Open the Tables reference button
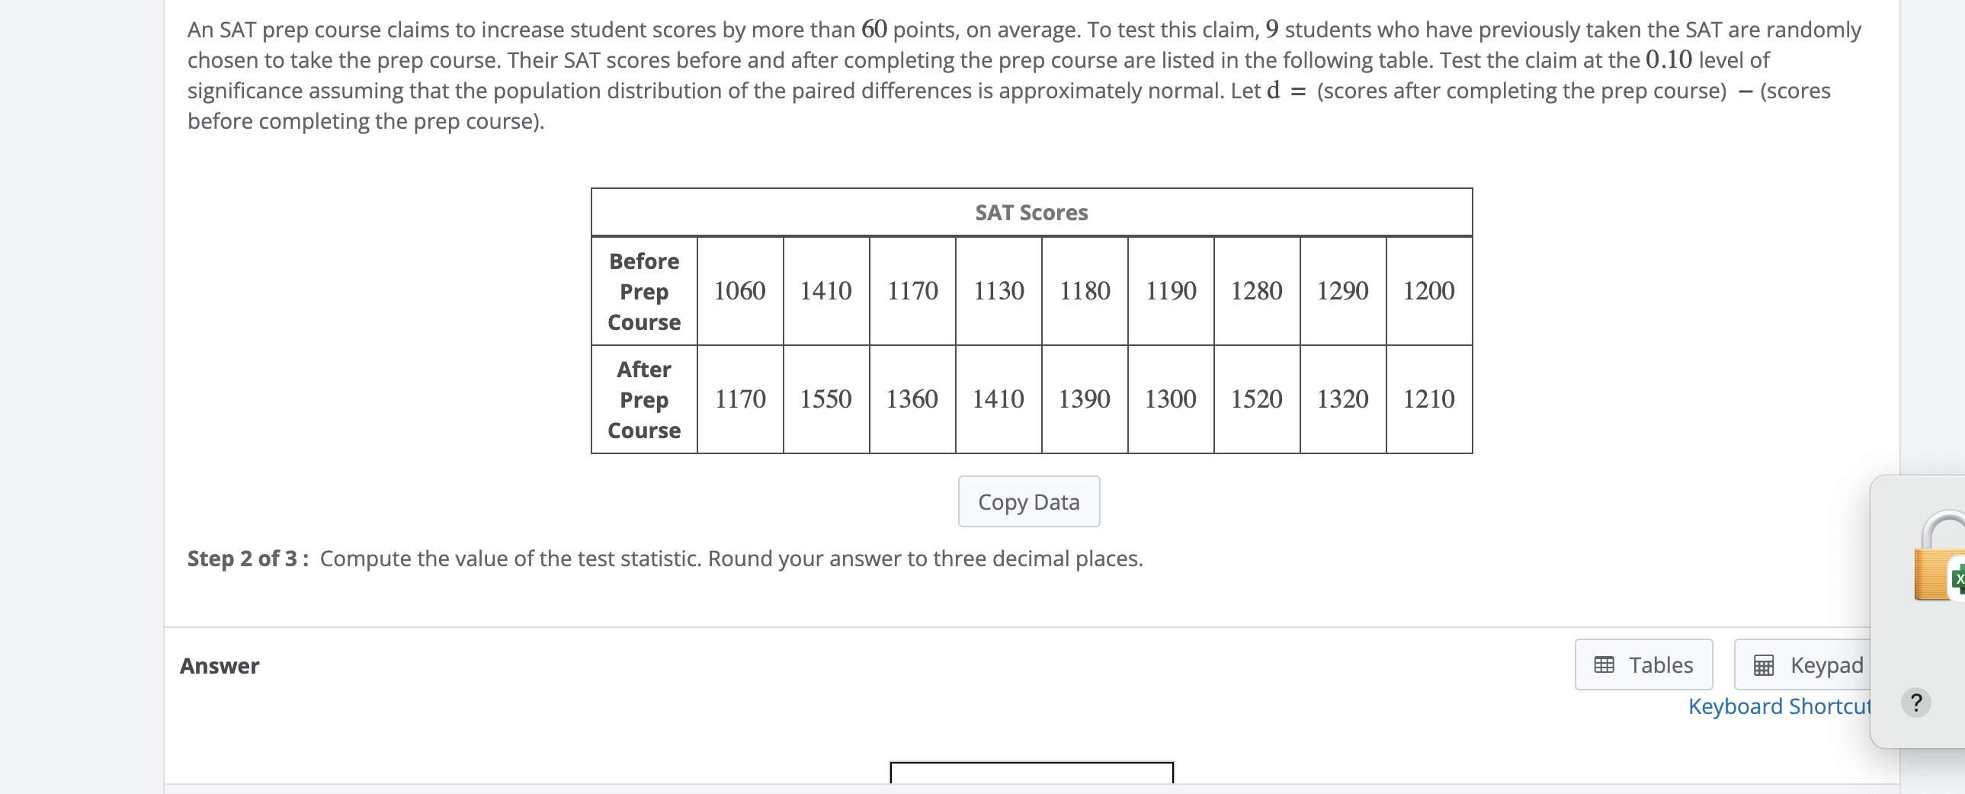This screenshot has height=794, width=1965. [x=1643, y=664]
